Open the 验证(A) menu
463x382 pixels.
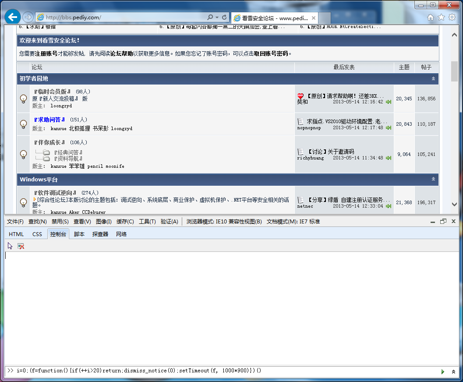coord(170,221)
